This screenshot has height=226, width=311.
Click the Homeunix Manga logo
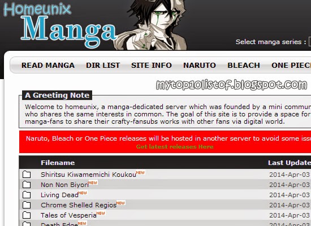[59, 25]
